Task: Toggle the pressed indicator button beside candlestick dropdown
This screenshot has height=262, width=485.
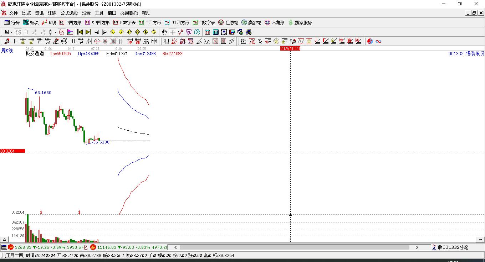Action: [62, 32]
